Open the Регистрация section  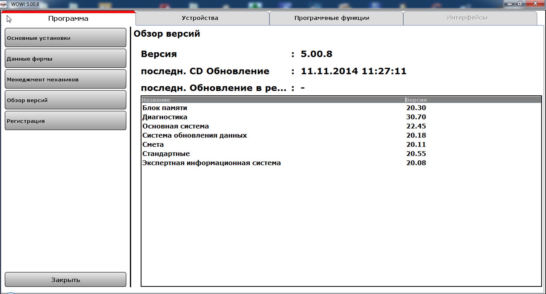(x=65, y=121)
